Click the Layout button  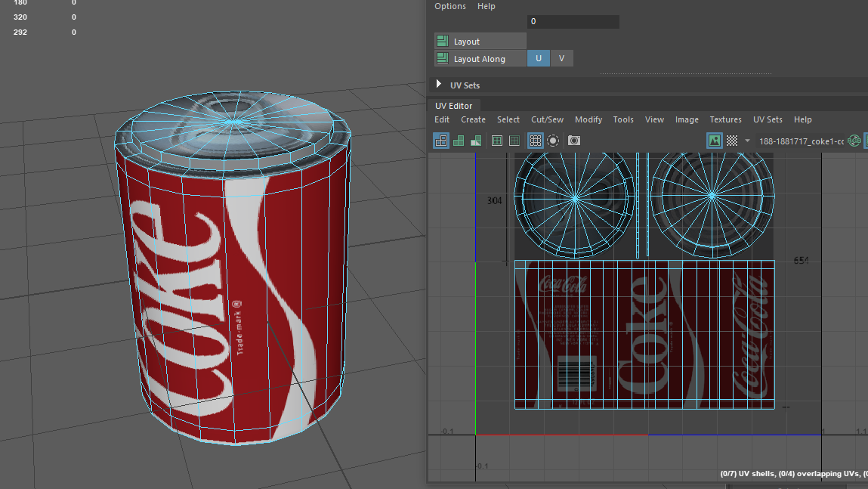click(x=480, y=42)
